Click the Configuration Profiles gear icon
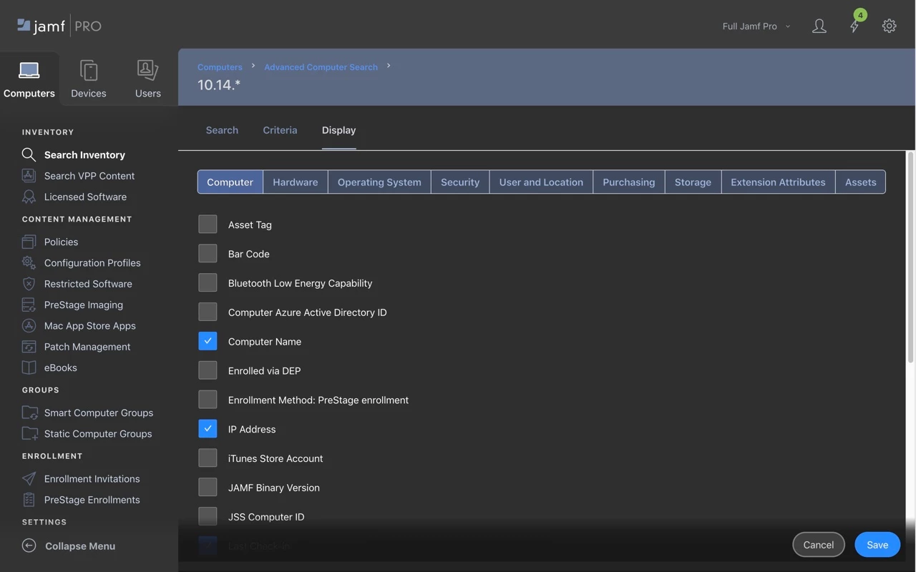916x572 pixels. (x=29, y=262)
